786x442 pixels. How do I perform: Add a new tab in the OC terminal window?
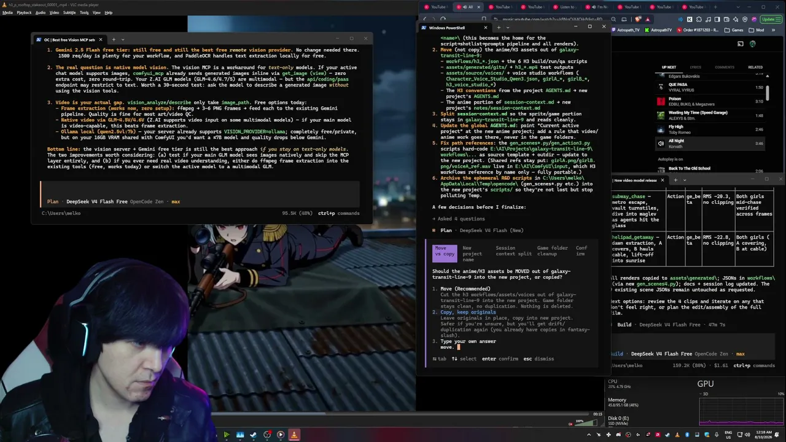112,39
